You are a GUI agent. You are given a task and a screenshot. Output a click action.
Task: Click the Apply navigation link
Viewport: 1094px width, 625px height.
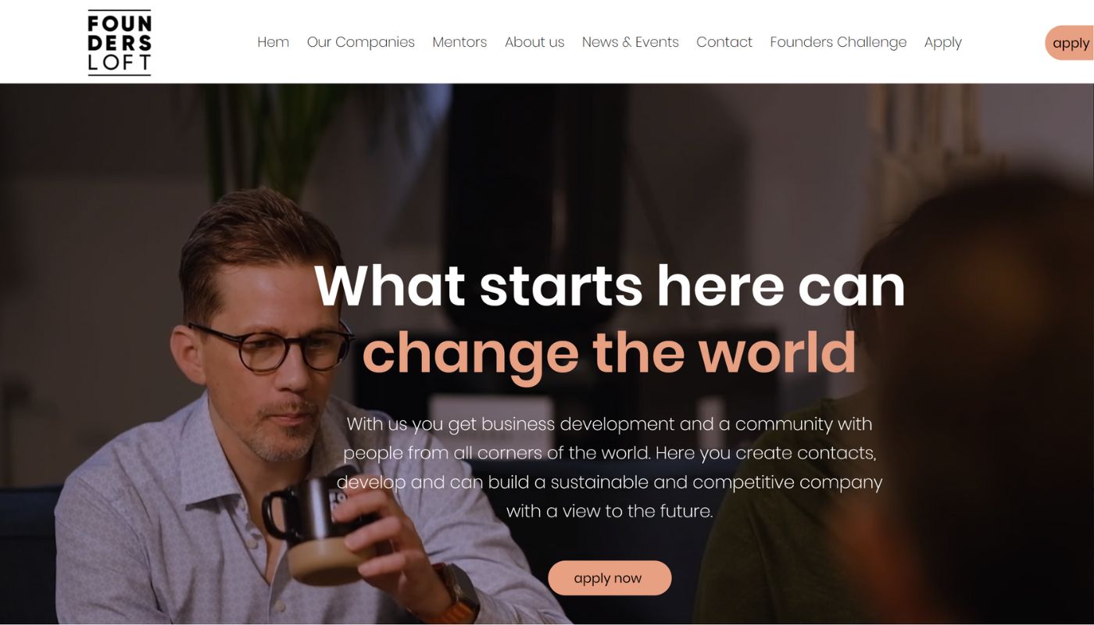click(943, 42)
